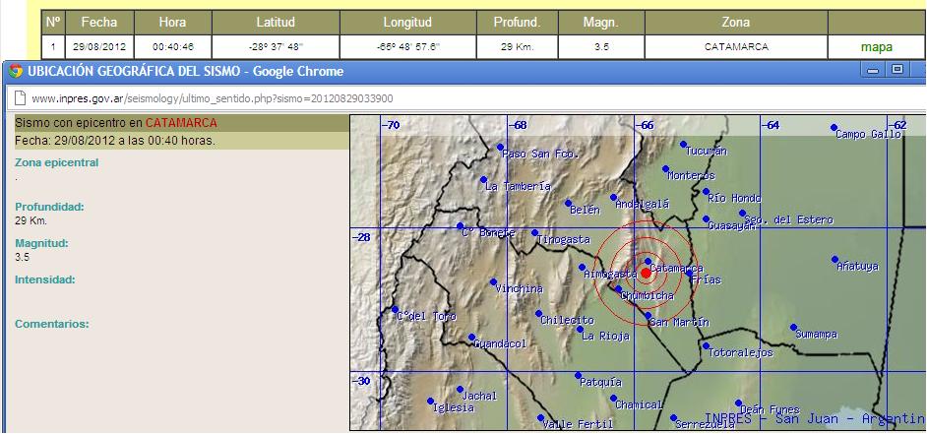Click the Sumampa city marker
Screen dimensions: 927x434
(x=793, y=328)
